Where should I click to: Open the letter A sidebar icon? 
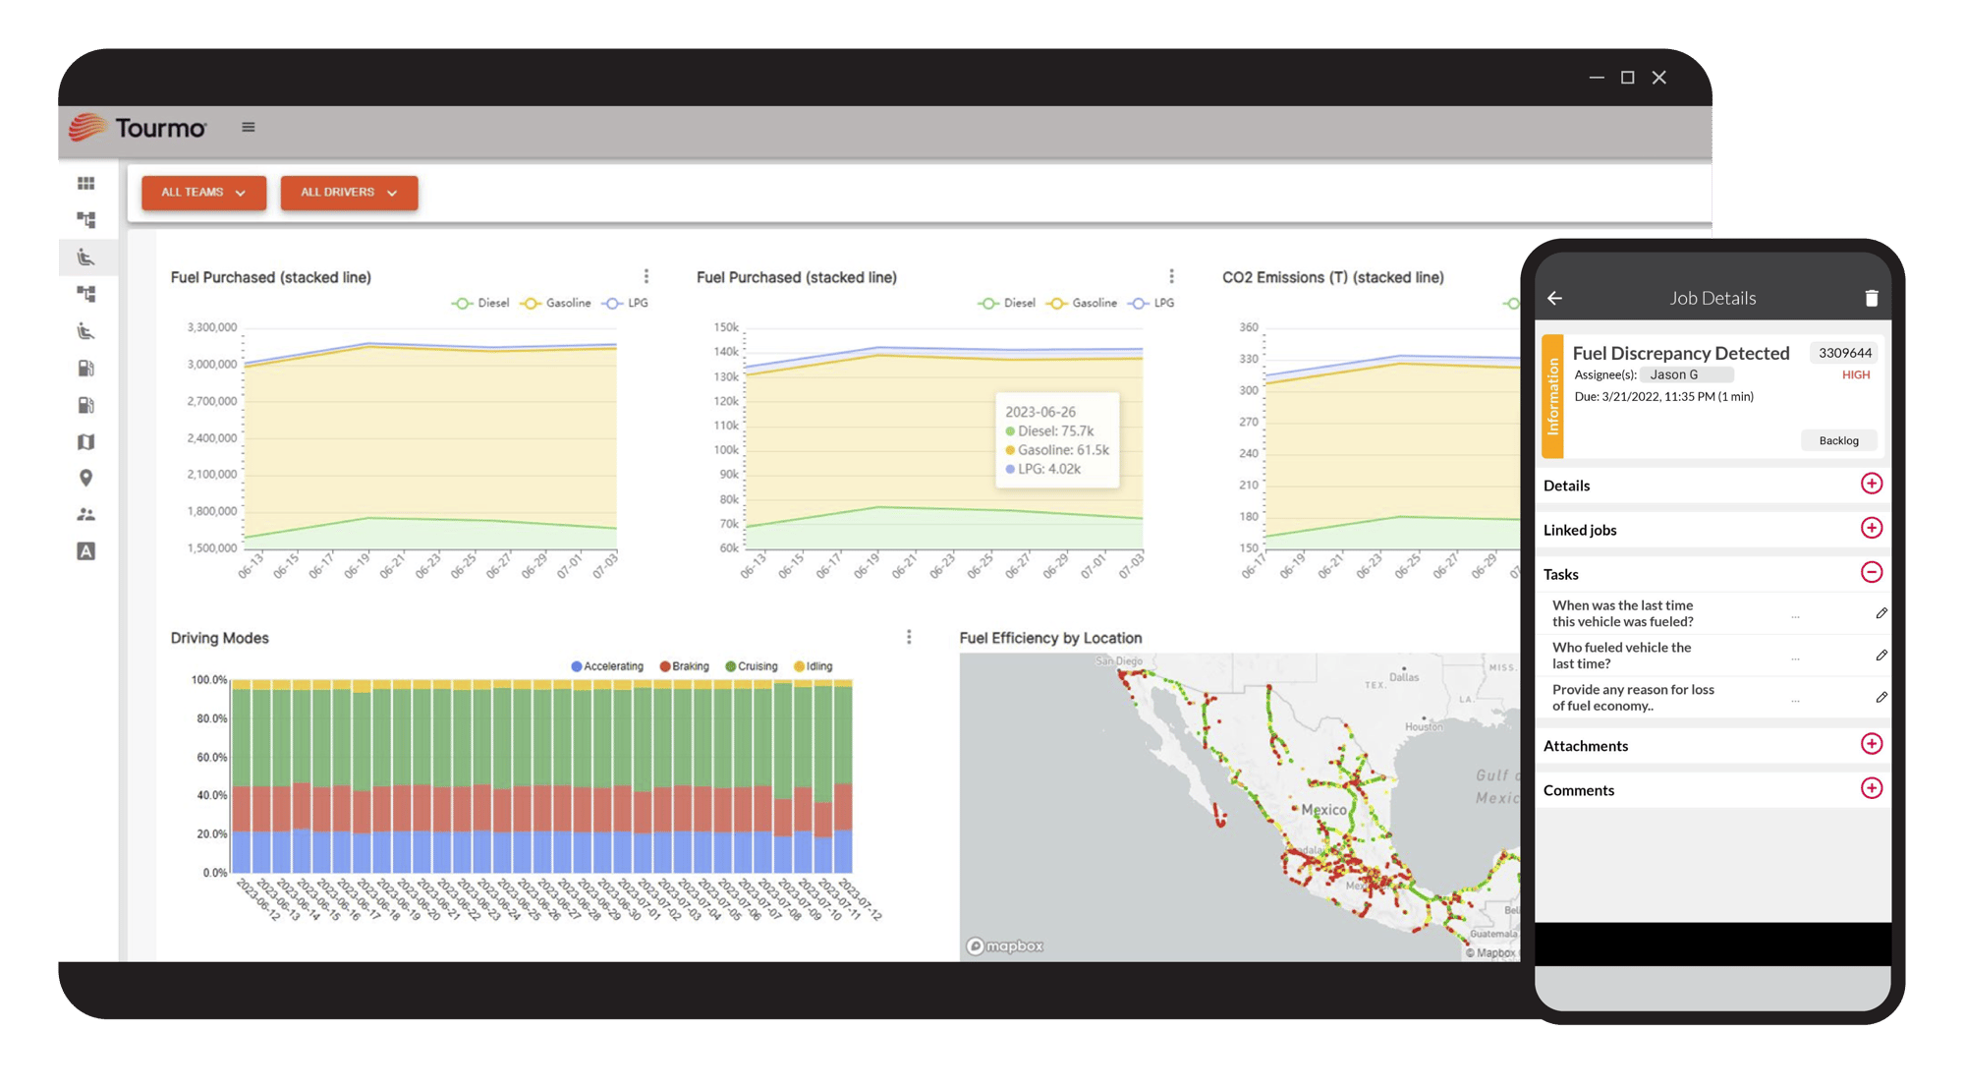(x=86, y=551)
